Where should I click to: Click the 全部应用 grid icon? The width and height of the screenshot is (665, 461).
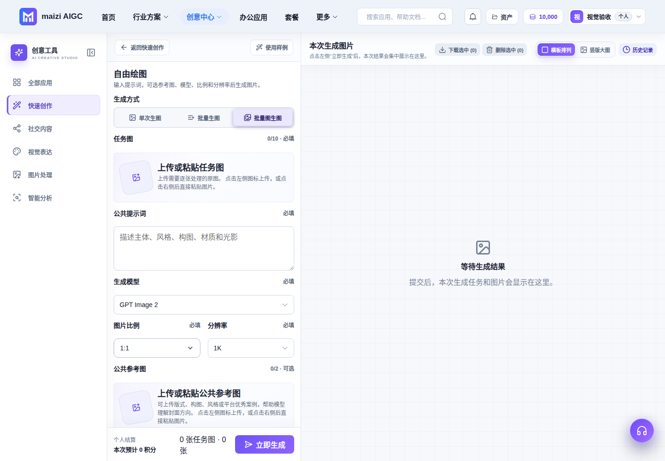pyautogui.click(x=17, y=83)
